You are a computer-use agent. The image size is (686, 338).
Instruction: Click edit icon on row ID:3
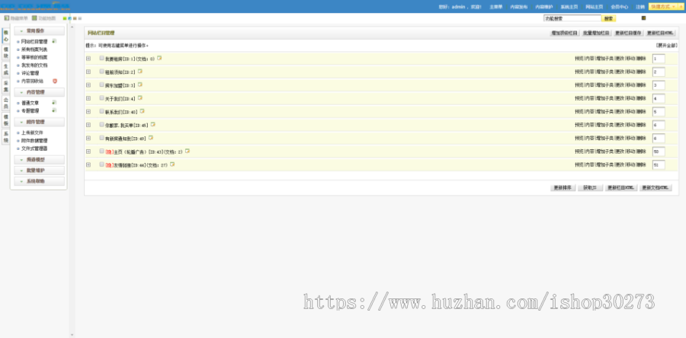point(140,84)
